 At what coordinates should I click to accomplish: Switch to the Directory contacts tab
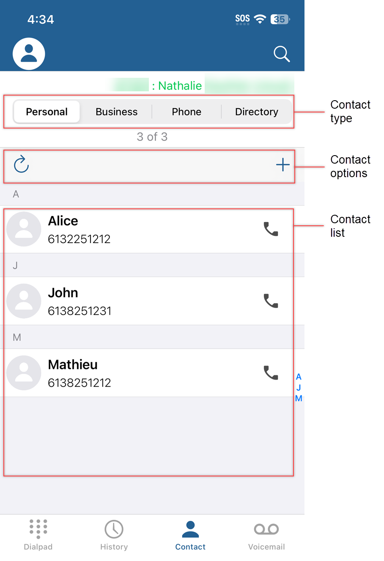click(x=257, y=112)
